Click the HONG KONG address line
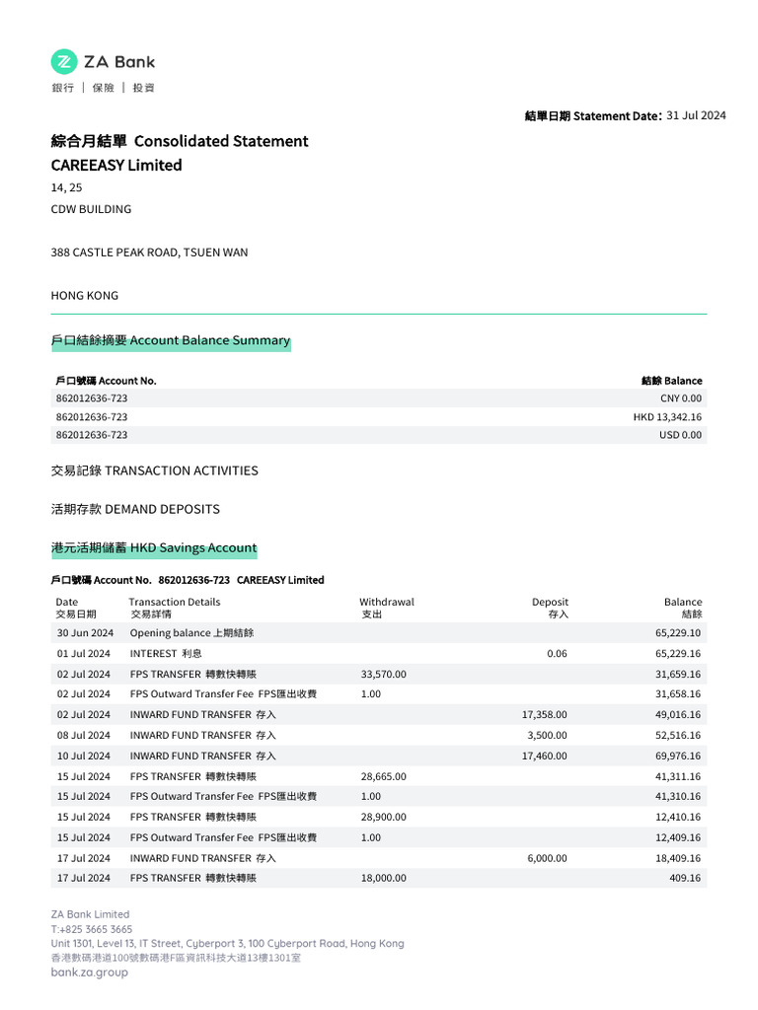 tap(85, 296)
